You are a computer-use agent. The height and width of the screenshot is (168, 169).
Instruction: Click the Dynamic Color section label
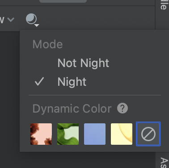point(72,109)
